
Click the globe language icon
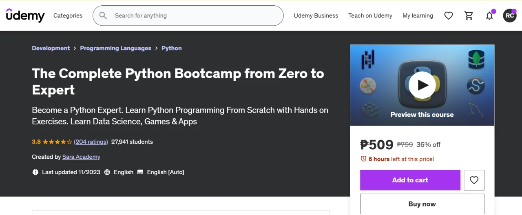[x=107, y=172]
